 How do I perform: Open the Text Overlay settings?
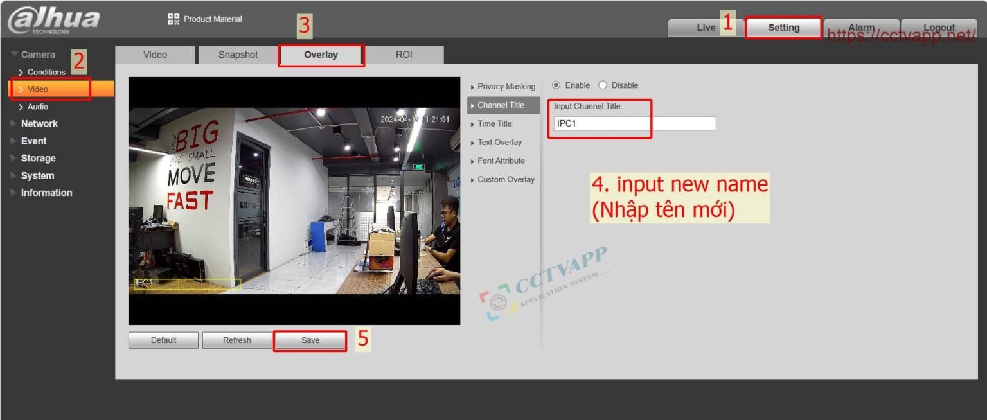[501, 142]
